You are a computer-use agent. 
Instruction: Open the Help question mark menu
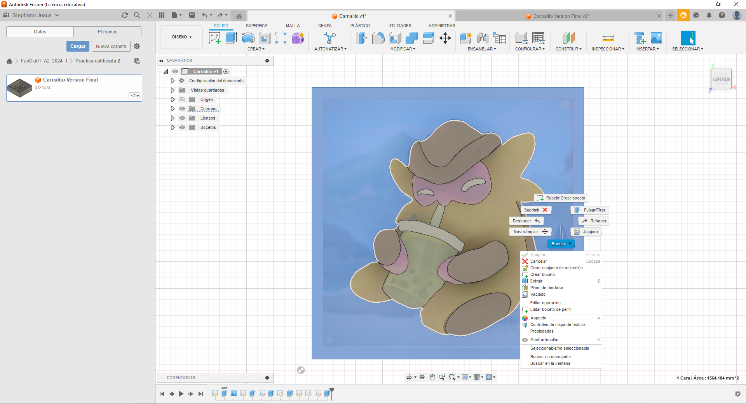pyautogui.click(x=722, y=15)
